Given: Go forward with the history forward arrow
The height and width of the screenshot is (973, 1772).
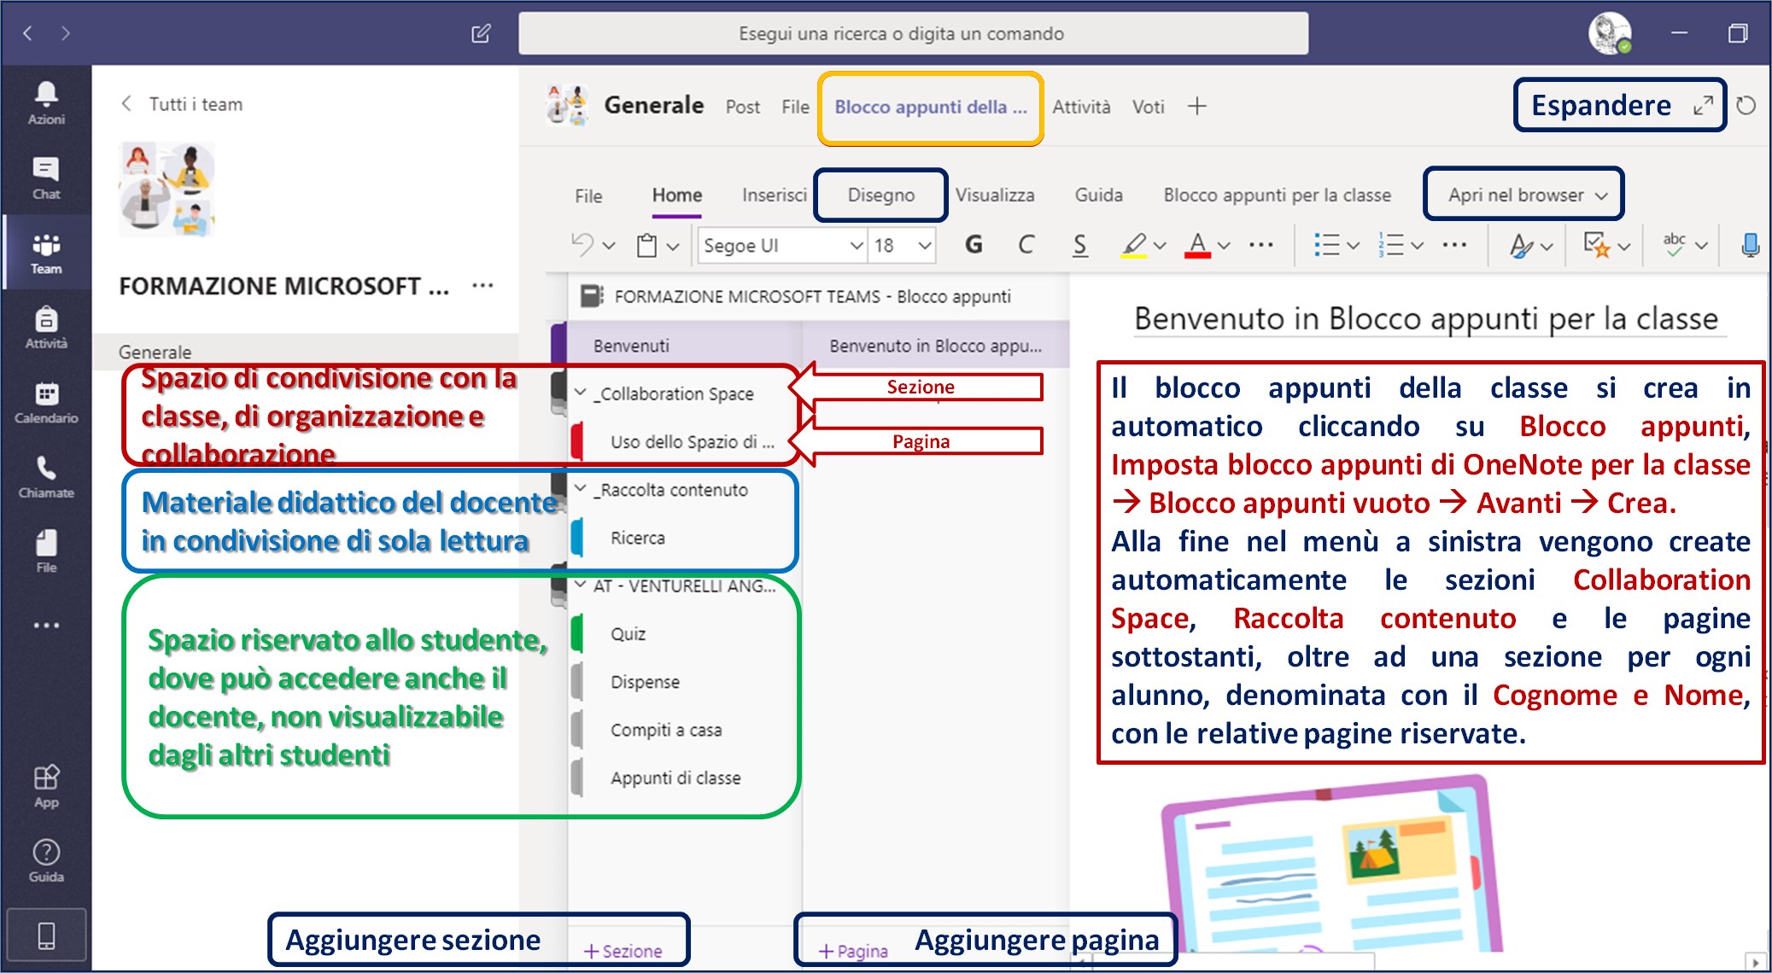Looking at the screenshot, I should coord(66,33).
